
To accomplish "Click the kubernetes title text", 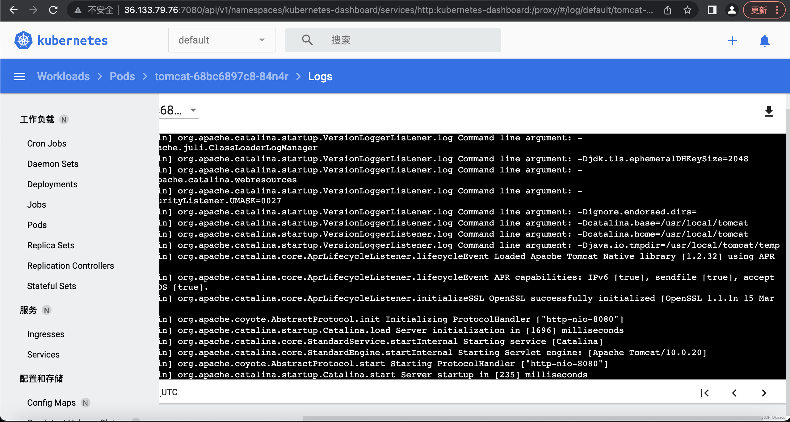I will [x=73, y=40].
